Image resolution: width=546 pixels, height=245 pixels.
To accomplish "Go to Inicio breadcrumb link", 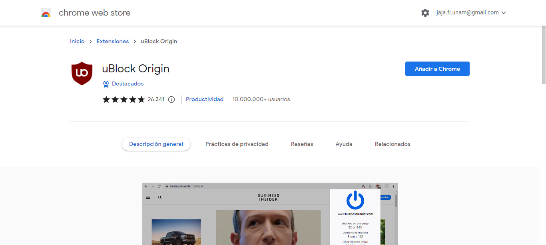I will [77, 41].
